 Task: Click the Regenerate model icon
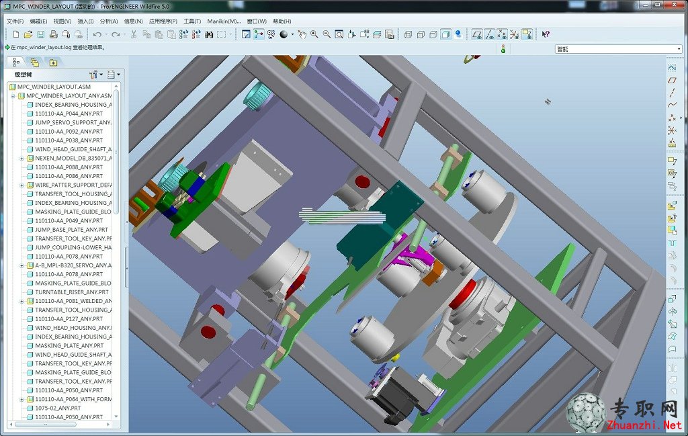coord(183,34)
